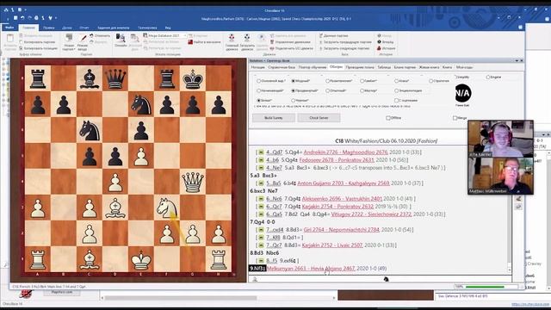Click the История history icon
Viewport: 551px width, 310px height.
379,48
